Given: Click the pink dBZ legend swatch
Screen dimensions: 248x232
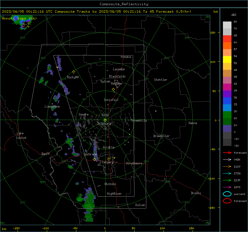Looking at the screenshot, I should pyautogui.click(x=227, y=80).
